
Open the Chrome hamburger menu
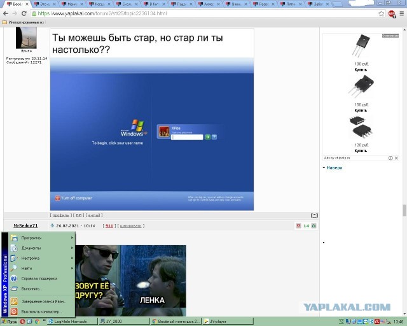(x=401, y=13)
